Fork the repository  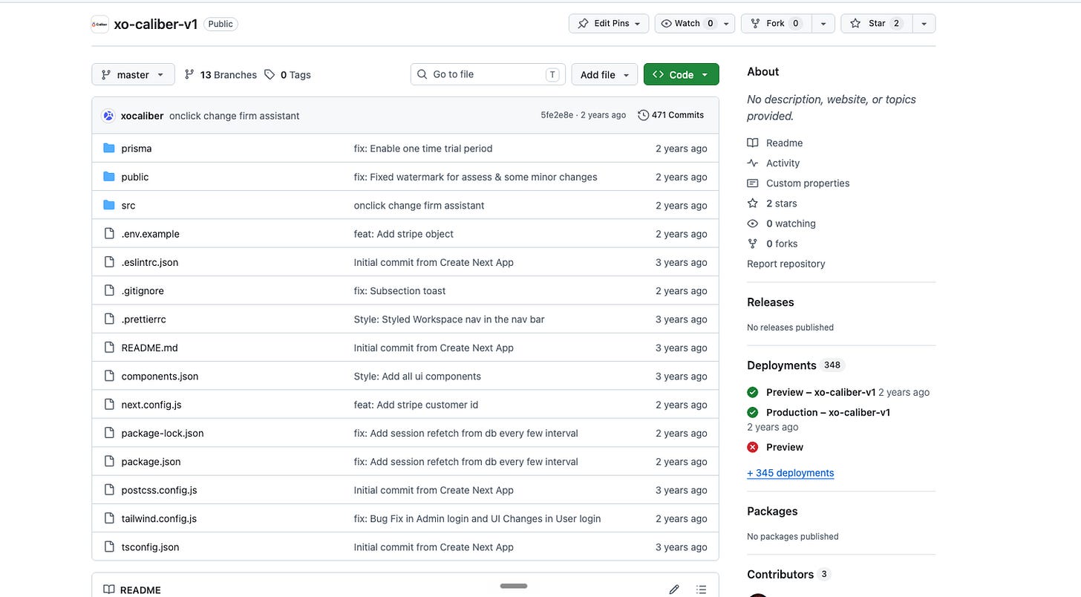pos(776,24)
